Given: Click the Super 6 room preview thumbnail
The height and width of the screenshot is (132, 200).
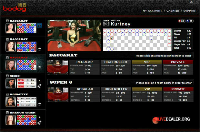Looking at the screenshot, I should (58, 95).
